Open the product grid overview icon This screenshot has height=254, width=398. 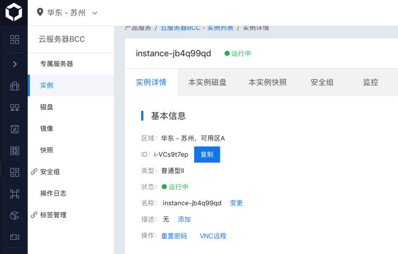[x=15, y=39]
